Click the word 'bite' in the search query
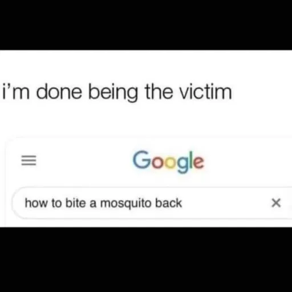The width and height of the screenshot is (292, 292). [x=76, y=203]
